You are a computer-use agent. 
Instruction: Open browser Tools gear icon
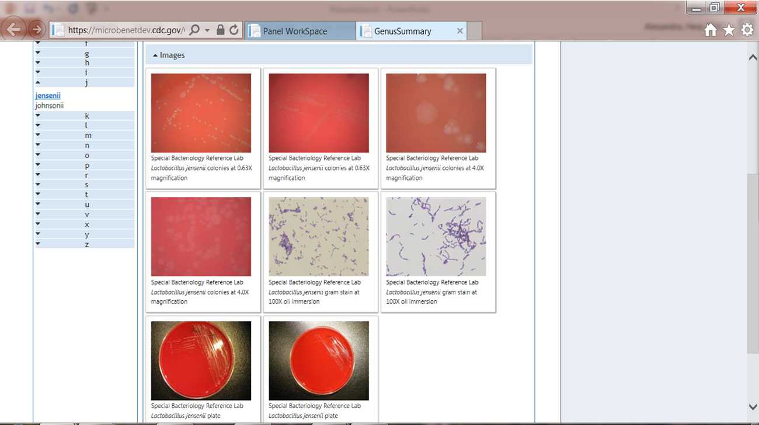pyautogui.click(x=747, y=30)
